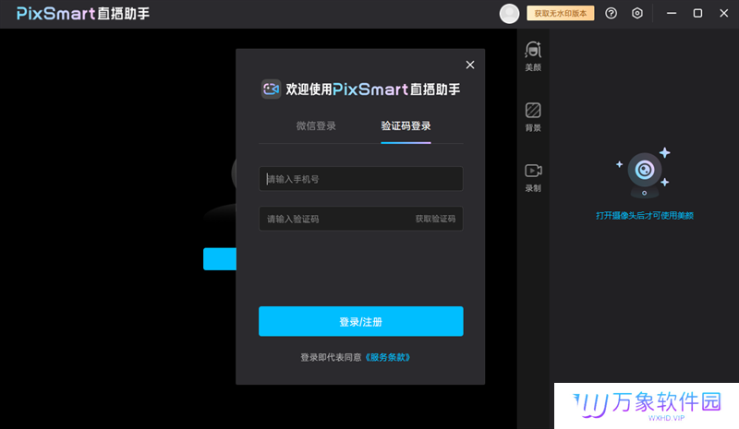Click PixSmart直播助手 title logo
The height and width of the screenshot is (429, 739).
pyautogui.click(x=83, y=13)
